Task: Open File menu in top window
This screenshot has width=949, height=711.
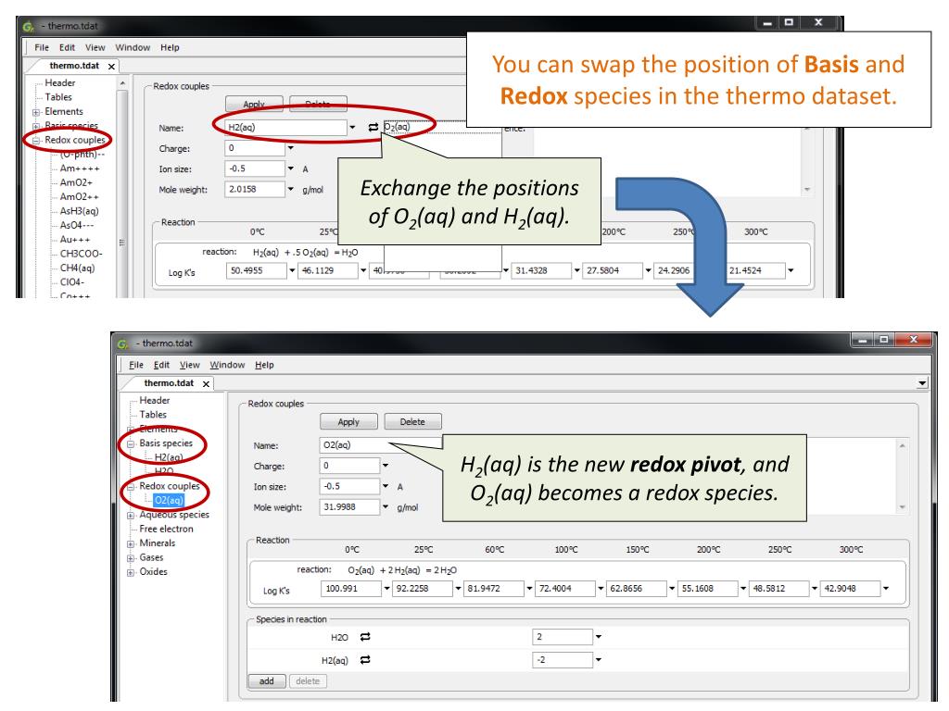Action: click(42, 47)
